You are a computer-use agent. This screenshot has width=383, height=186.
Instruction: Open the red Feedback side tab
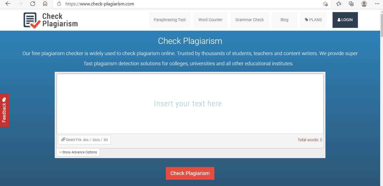5,110
